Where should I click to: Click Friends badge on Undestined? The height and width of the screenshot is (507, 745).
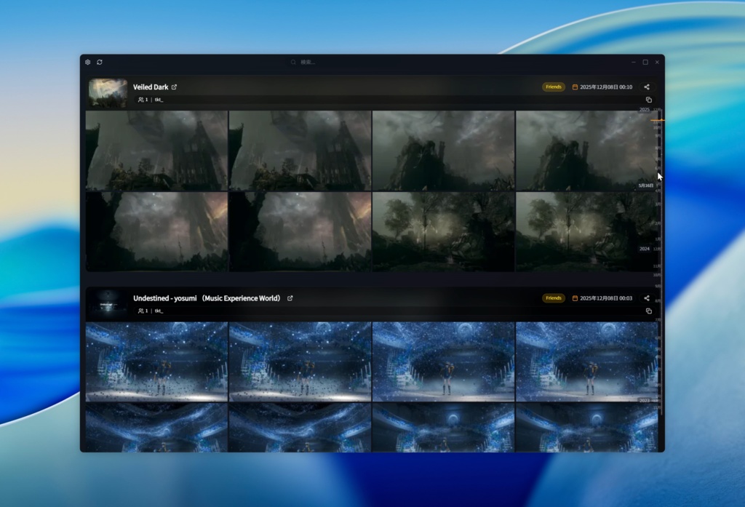click(x=554, y=298)
